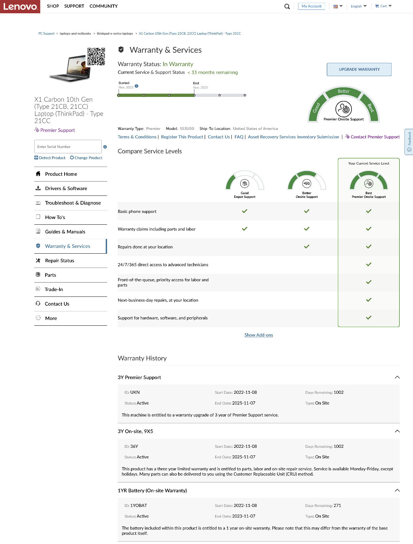Click the Change Product link

pyautogui.click(x=86, y=158)
